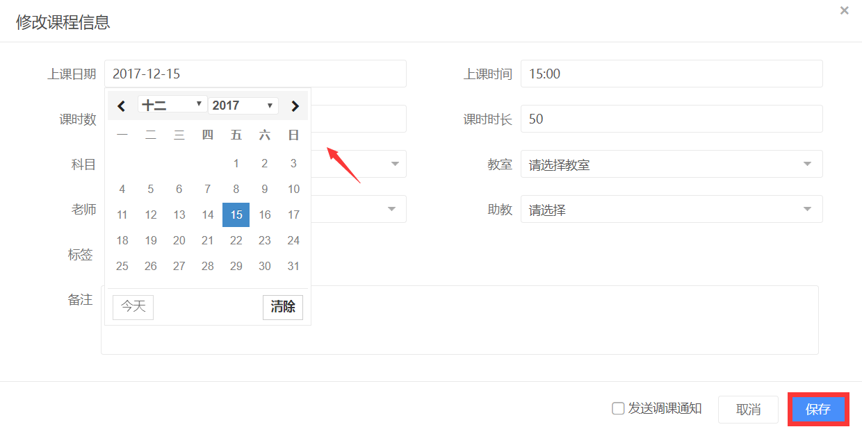Select December 8 in the calendar
The height and width of the screenshot is (436, 862).
[236, 190]
